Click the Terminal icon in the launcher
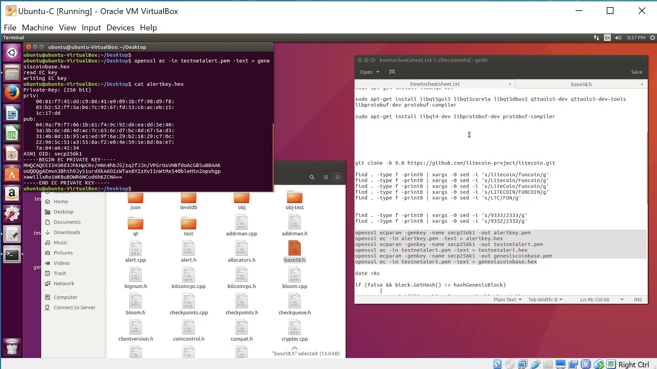 (12, 254)
